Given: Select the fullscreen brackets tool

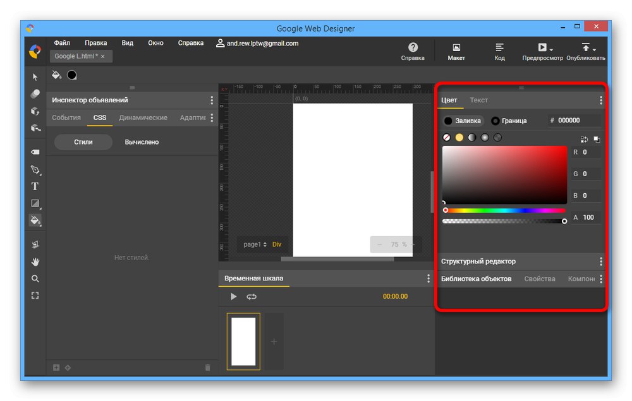Looking at the screenshot, I should 35,296.
